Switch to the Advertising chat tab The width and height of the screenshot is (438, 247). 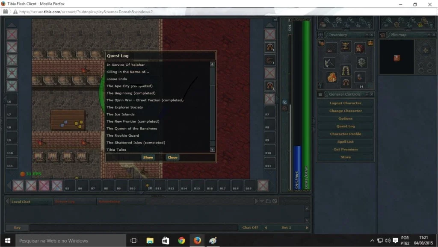pos(121,202)
